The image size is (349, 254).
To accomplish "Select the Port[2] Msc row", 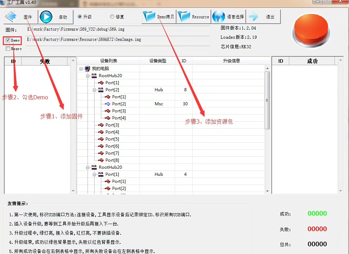I will (x=171, y=104).
